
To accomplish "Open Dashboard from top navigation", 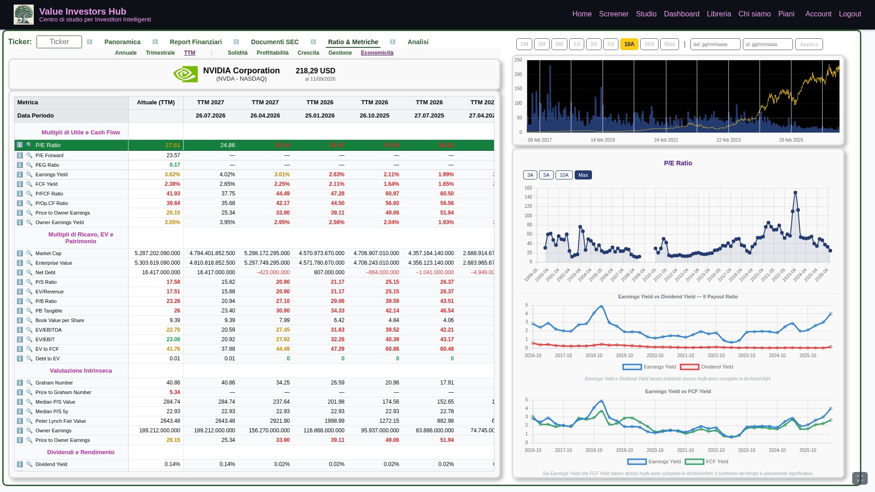I will click(x=681, y=14).
